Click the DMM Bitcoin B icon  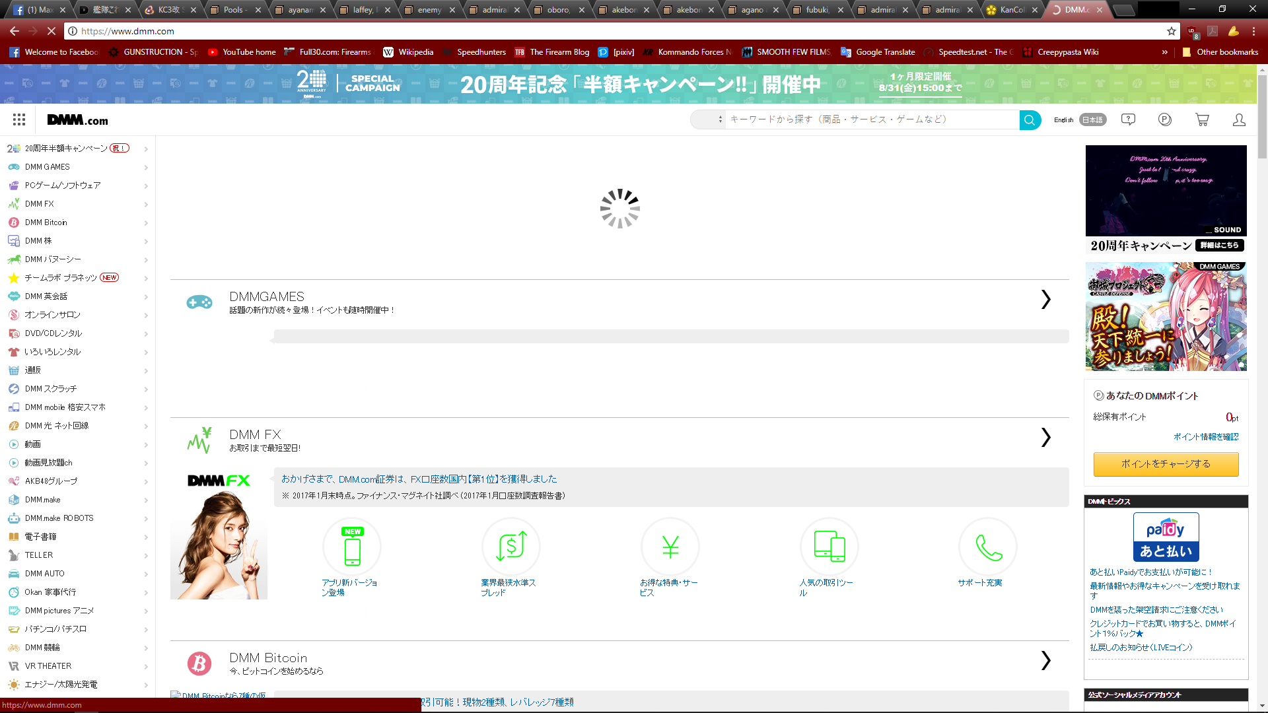click(199, 663)
